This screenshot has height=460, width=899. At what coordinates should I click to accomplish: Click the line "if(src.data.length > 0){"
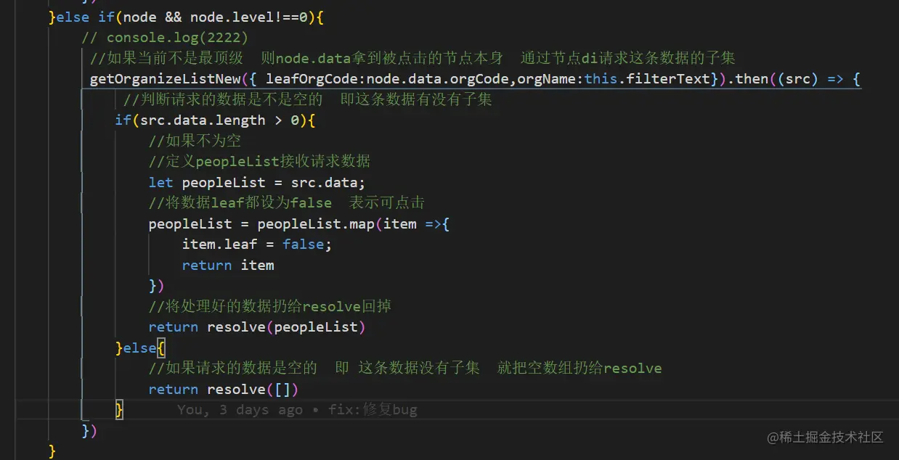[215, 120]
